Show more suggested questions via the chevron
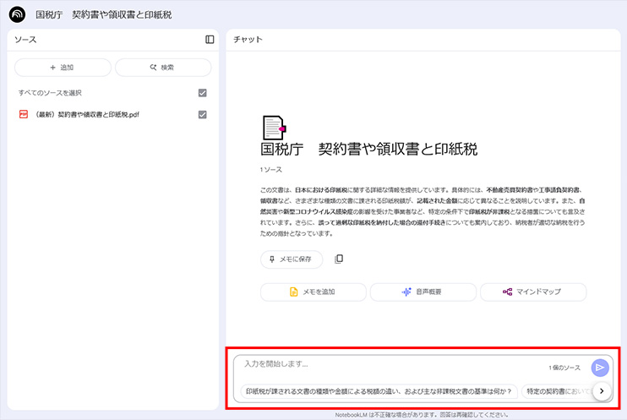Image resolution: width=627 pixels, height=420 pixels. [x=602, y=390]
